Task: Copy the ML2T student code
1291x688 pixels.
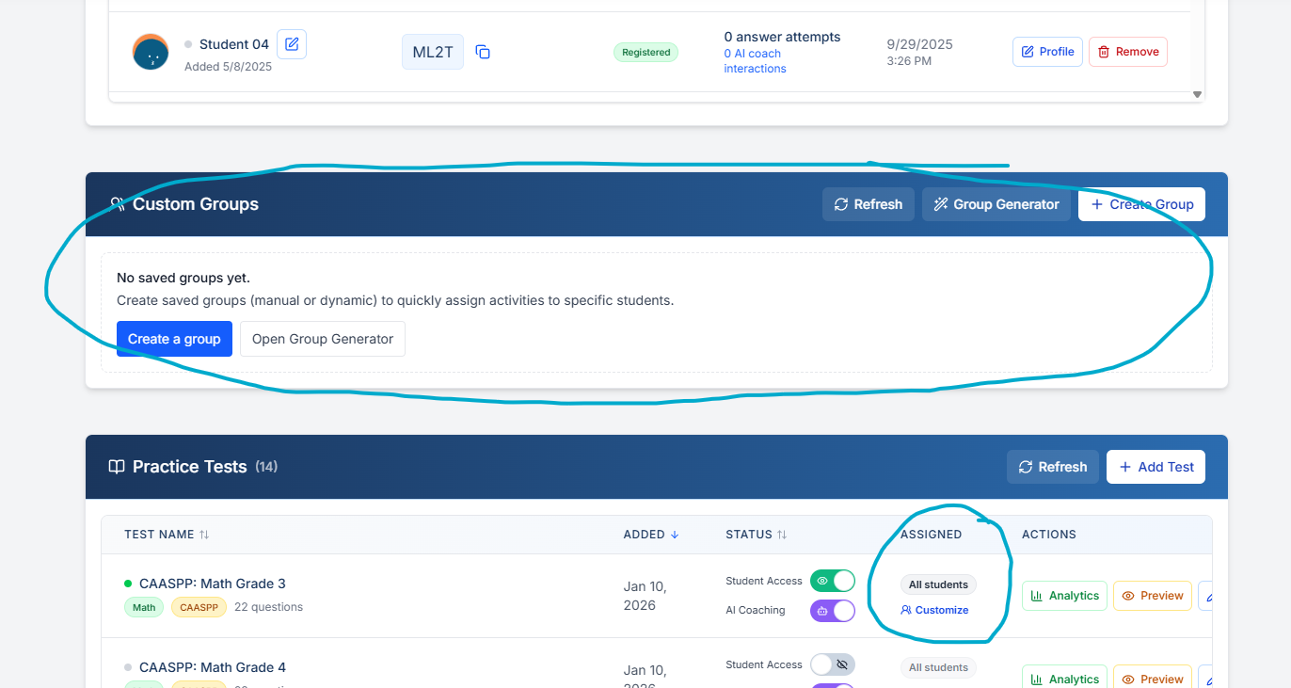Action: click(483, 53)
